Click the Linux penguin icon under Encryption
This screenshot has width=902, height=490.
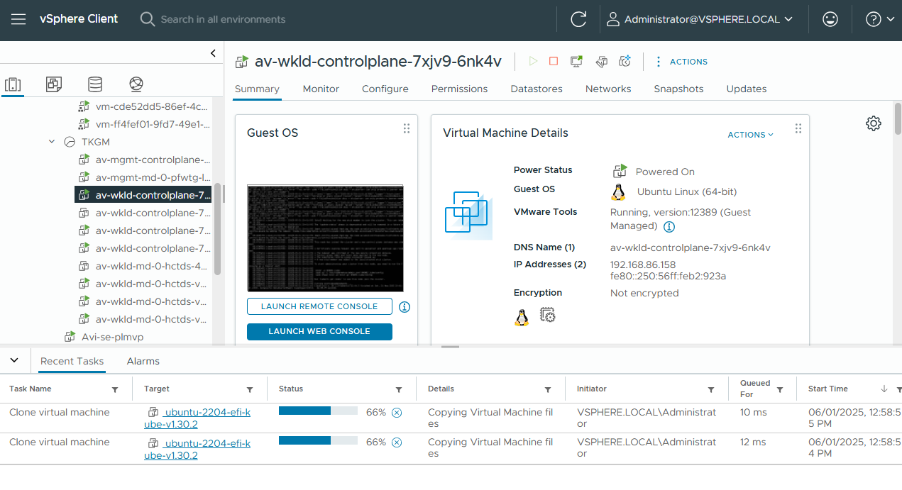(522, 317)
